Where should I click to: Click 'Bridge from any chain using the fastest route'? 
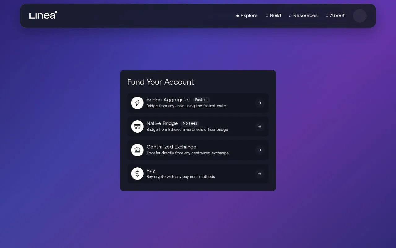tap(186, 106)
